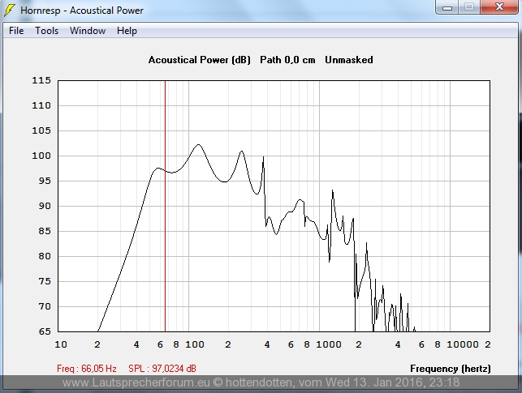522x393 pixels.
Task: Click the Hornresp lightning icon in title bar
Action: click(10, 11)
